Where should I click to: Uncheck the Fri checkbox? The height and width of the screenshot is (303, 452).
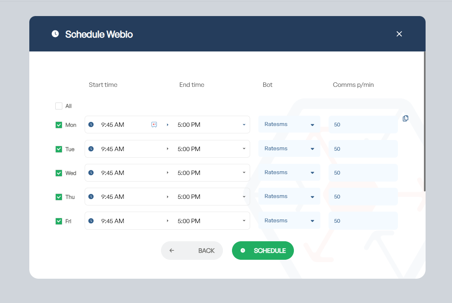59,221
